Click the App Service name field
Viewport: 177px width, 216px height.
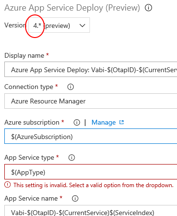click(91, 211)
